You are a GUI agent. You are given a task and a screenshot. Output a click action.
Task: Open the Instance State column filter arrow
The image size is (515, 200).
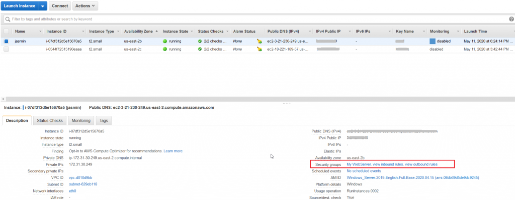point(192,32)
